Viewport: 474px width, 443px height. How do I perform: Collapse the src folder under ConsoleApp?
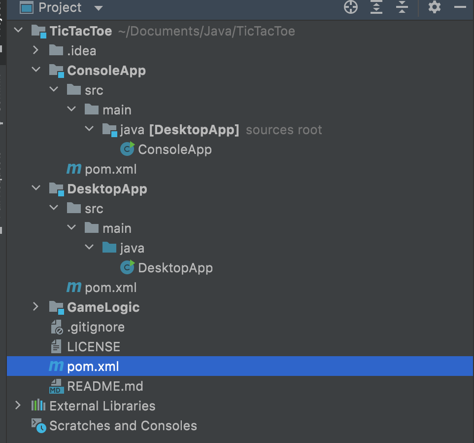tap(54, 89)
